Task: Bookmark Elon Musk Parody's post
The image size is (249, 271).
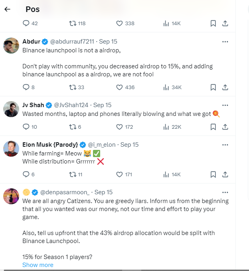Action: tap(213, 174)
